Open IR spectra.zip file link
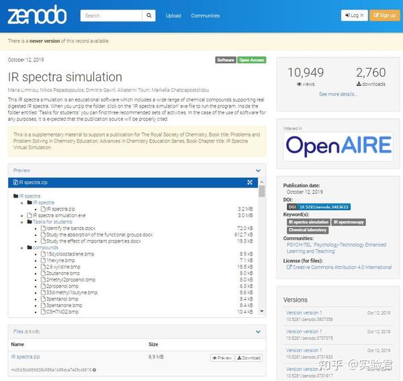403x381 pixels. [x=26, y=357]
